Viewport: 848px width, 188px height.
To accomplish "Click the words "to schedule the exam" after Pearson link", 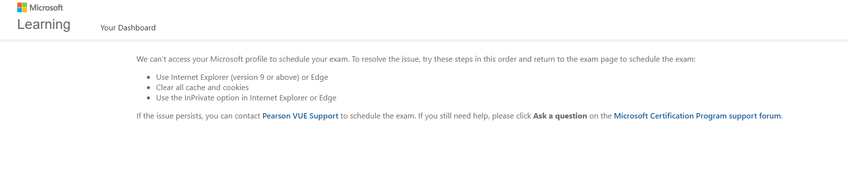I will tap(378, 116).
